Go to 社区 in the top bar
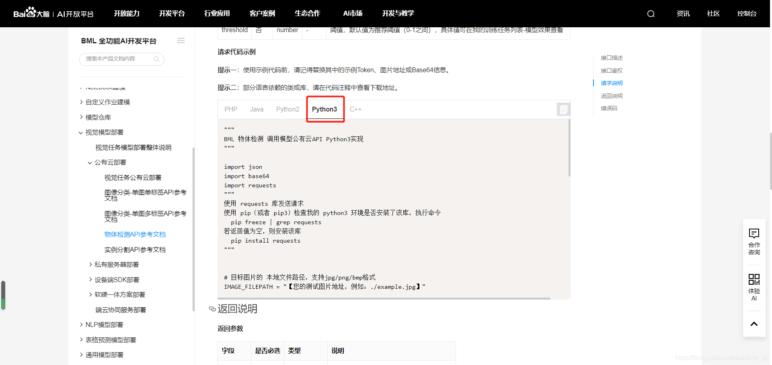The width and height of the screenshot is (772, 365). [713, 14]
